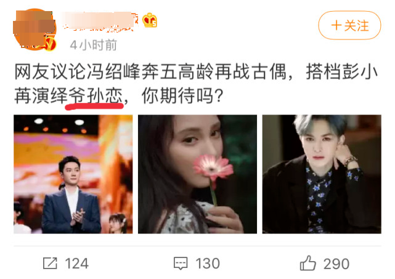Tap the repost share icon
The image size is (395, 279).
50,263
